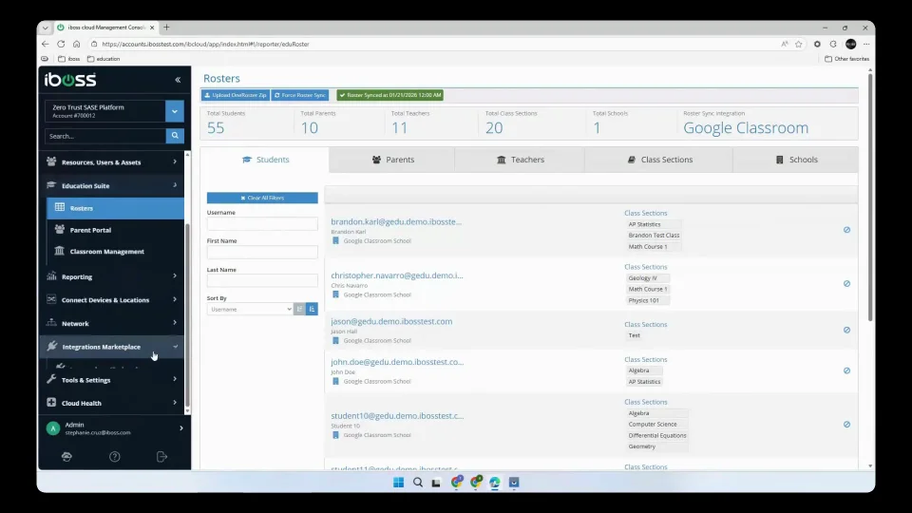Open the help question-mark icon
The height and width of the screenshot is (513, 912).
pyautogui.click(x=115, y=457)
